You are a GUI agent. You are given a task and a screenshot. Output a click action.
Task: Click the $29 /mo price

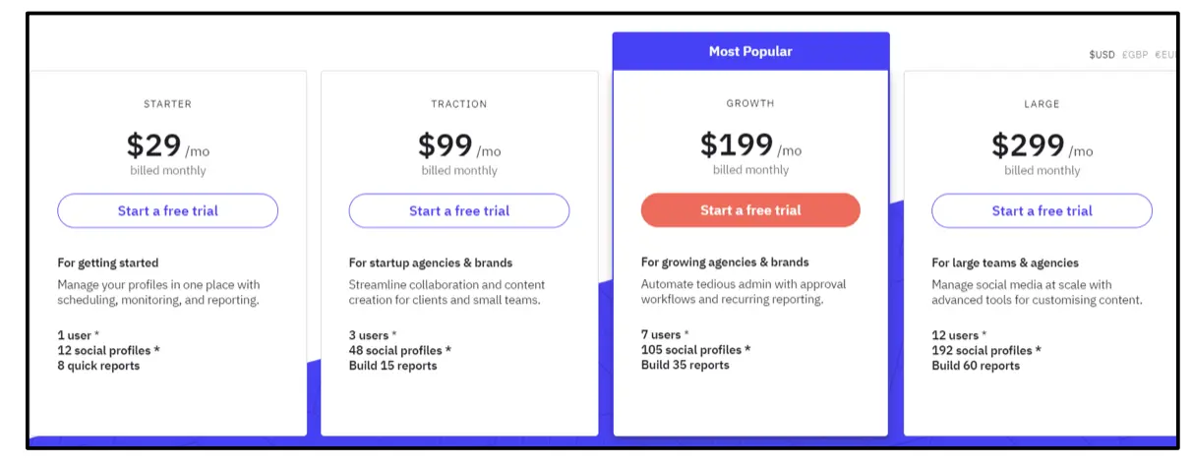tap(167, 146)
